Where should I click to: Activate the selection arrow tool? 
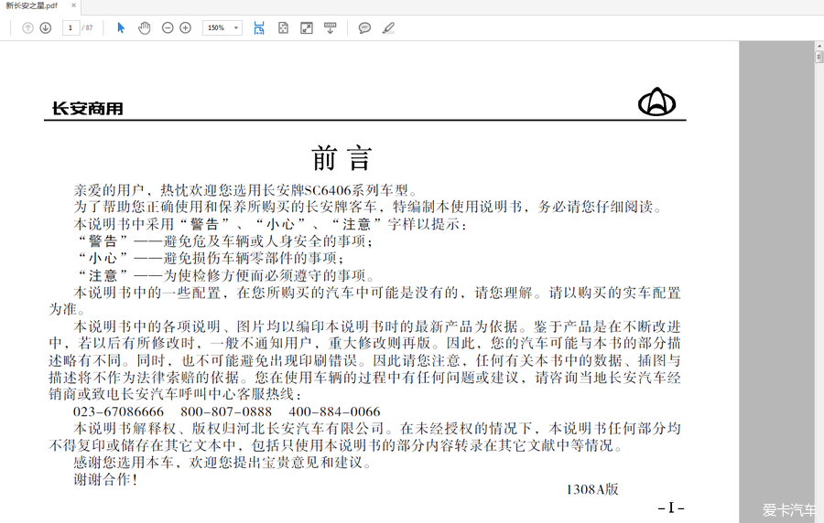point(121,27)
